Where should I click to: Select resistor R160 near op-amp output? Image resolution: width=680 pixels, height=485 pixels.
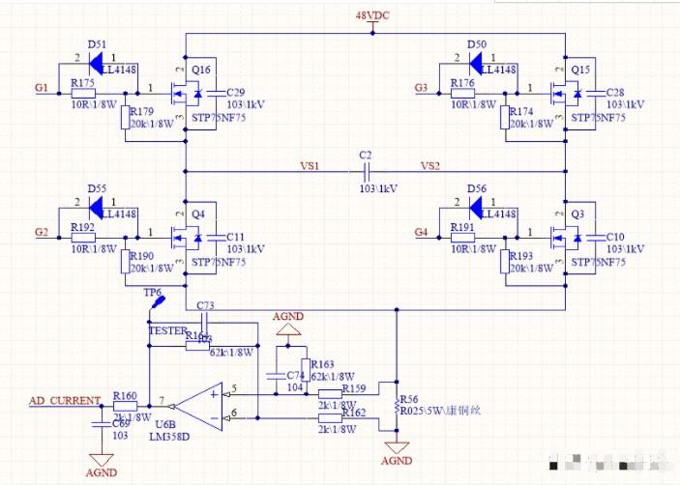tap(126, 406)
